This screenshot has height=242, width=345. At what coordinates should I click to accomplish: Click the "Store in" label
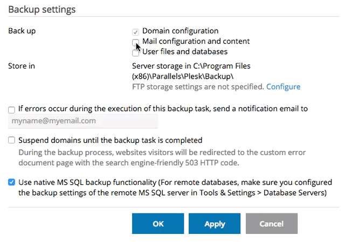(22, 66)
